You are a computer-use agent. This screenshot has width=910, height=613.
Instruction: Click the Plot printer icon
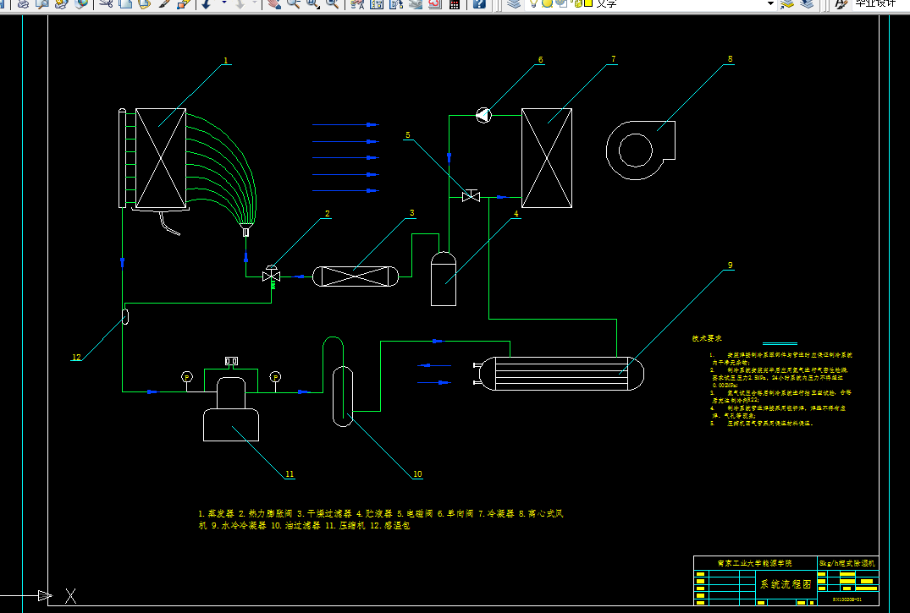point(23,3)
